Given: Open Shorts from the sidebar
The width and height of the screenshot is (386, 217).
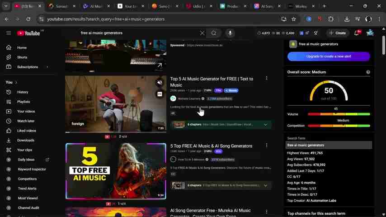Looking at the screenshot, I should click(x=22, y=57).
